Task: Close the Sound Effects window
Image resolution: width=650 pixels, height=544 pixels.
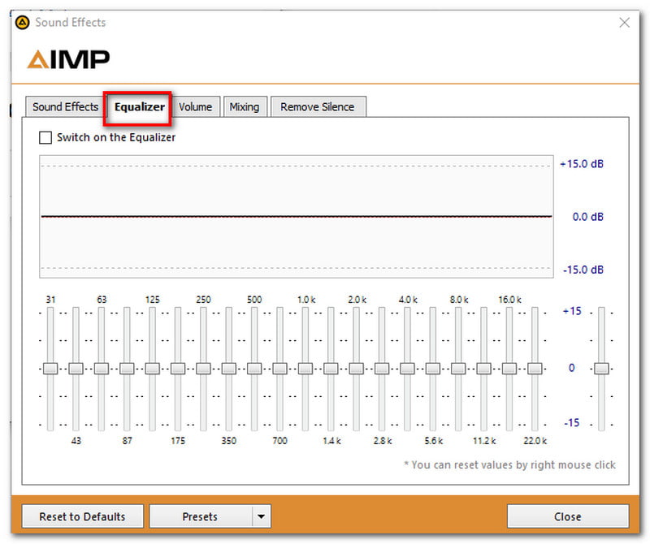Action: pyautogui.click(x=624, y=23)
